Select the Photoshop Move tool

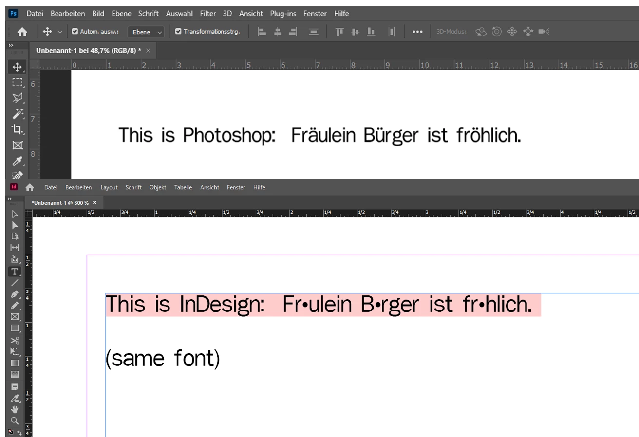point(17,67)
